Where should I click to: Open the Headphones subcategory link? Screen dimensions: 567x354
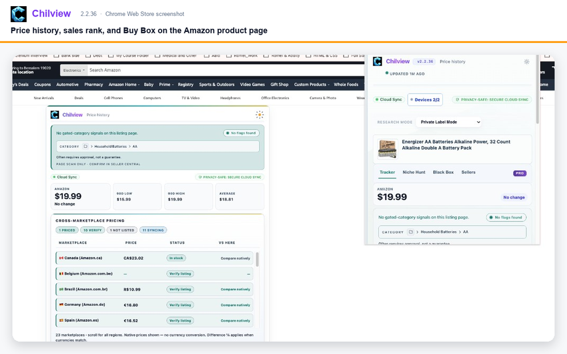click(x=230, y=98)
